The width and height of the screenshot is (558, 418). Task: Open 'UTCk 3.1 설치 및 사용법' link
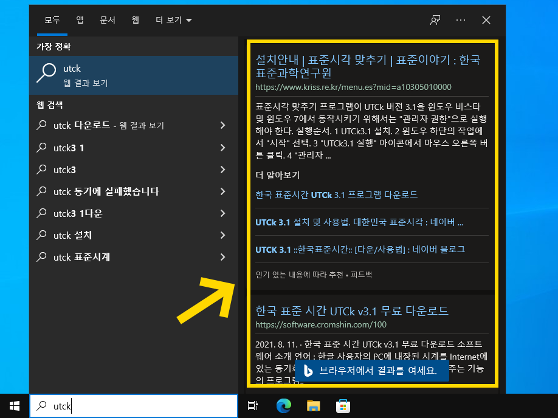tap(359, 222)
